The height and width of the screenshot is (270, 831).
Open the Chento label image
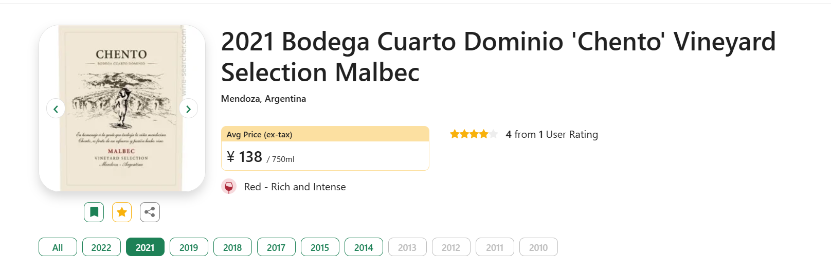click(122, 108)
